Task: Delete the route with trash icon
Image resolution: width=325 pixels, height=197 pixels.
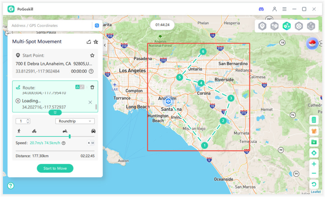Action: 92,87
